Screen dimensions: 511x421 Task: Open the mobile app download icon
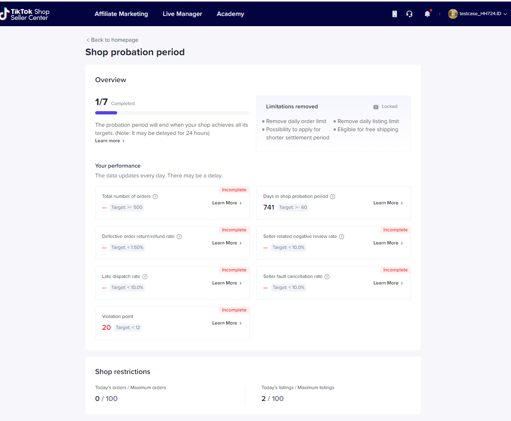[x=394, y=14]
